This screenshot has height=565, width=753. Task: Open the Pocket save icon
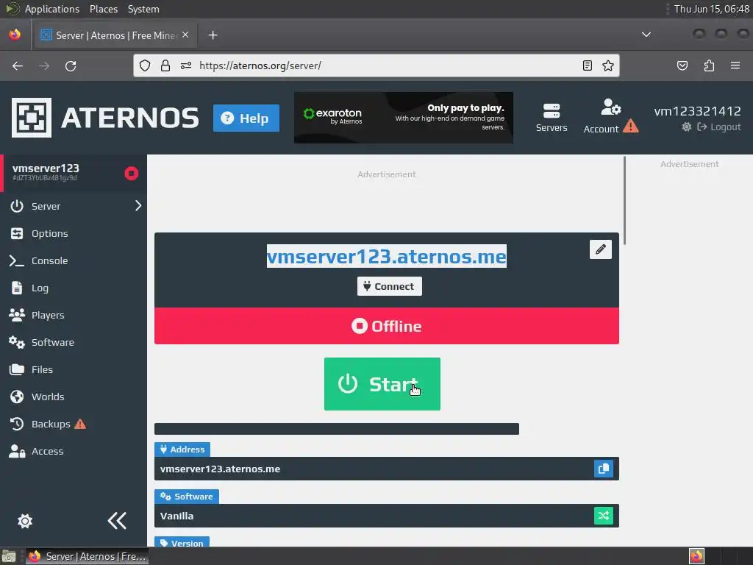point(682,65)
